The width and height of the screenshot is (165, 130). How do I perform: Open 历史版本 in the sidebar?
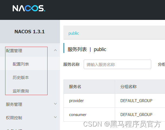(x=21, y=77)
